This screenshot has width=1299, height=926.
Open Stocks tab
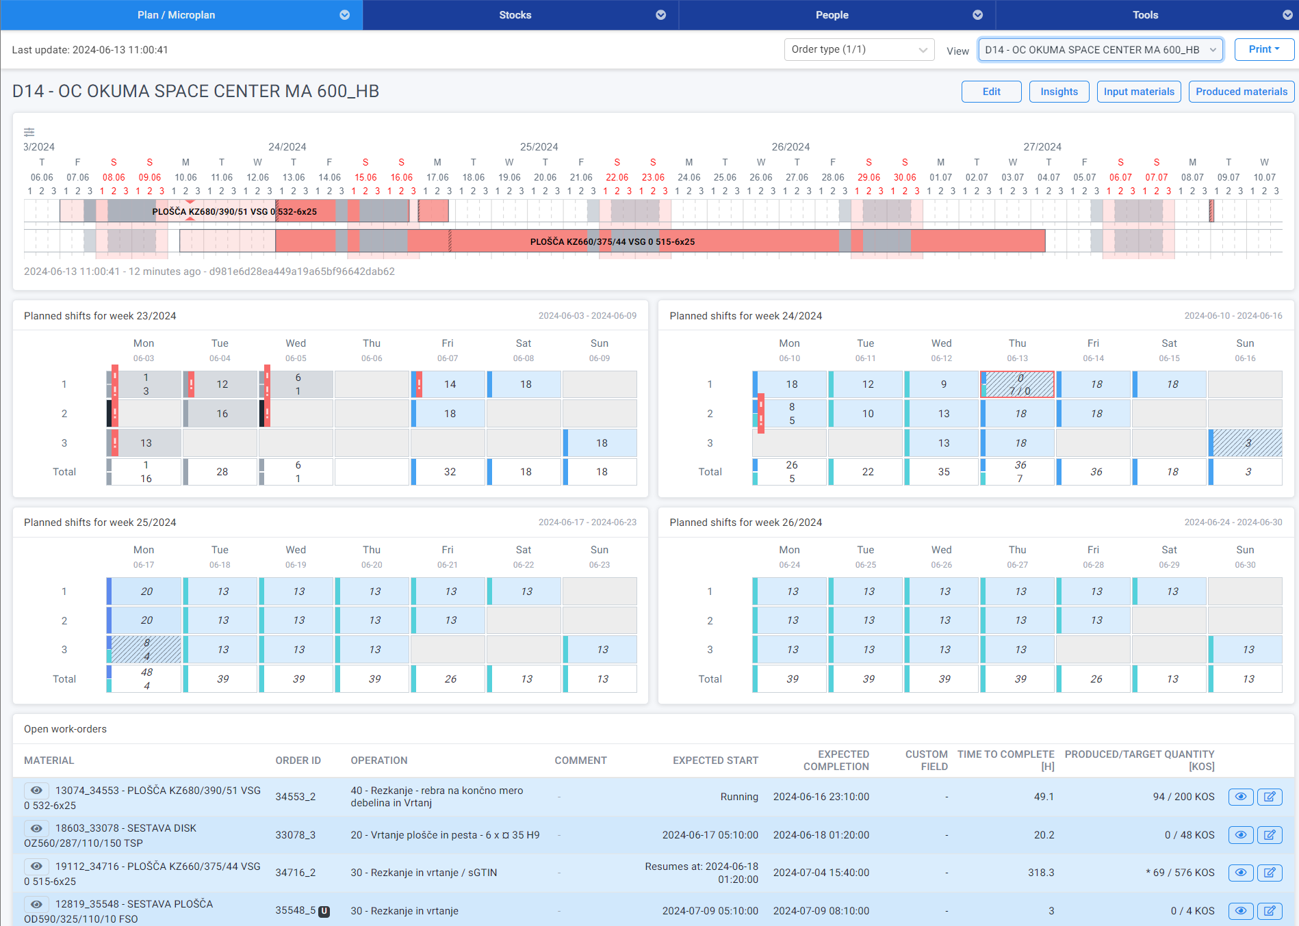point(521,15)
